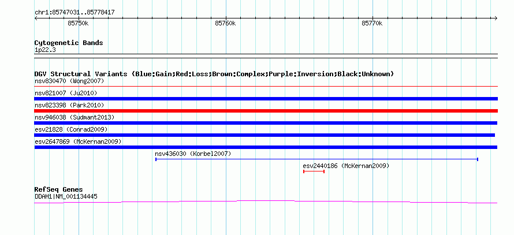Click nsv436030 (Korbel2007) variant label
Viewport: 514px width, 235px height.
(x=193, y=154)
